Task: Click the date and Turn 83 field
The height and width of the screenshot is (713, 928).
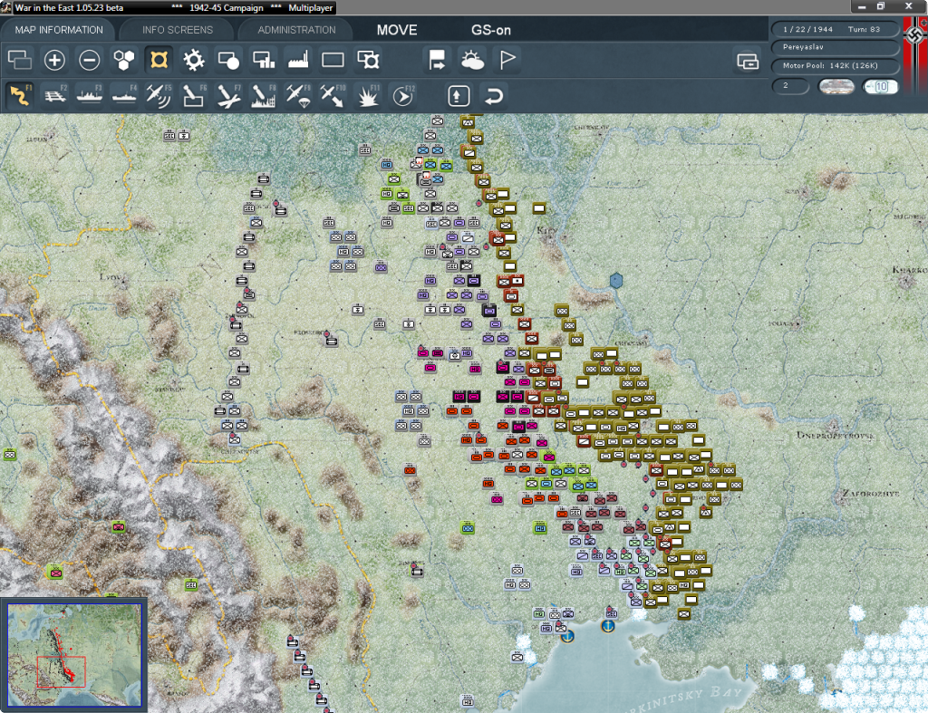Action: pos(835,29)
